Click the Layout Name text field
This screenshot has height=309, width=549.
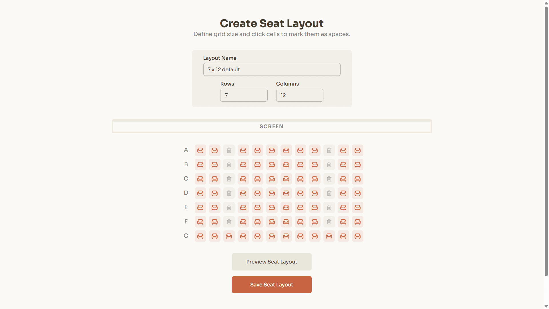(x=271, y=69)
